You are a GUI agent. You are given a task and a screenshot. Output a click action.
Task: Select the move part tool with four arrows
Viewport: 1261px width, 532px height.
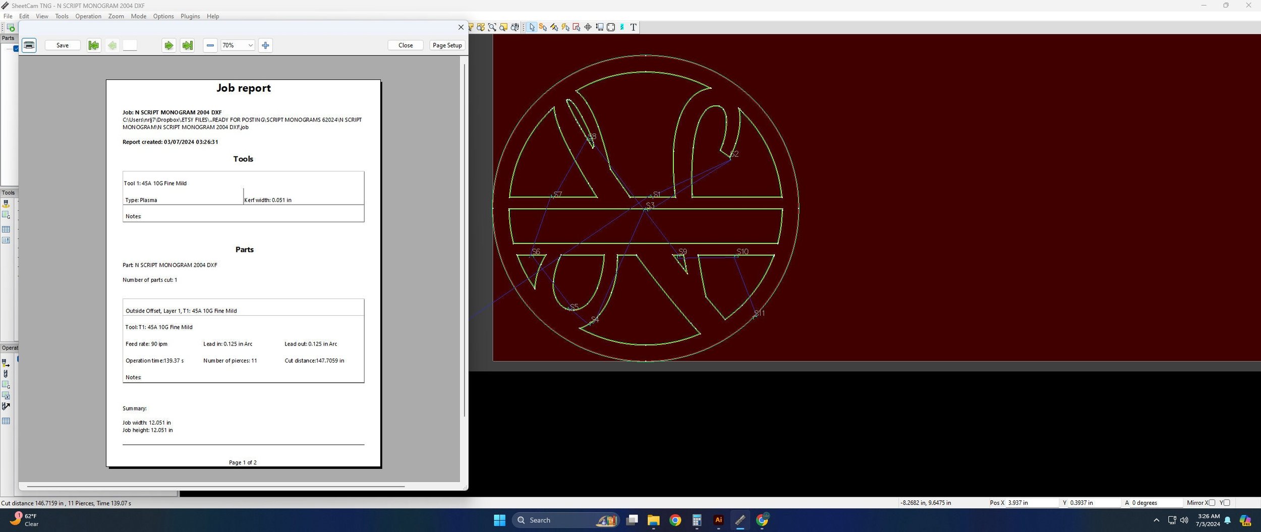click(x=588, y=27)
